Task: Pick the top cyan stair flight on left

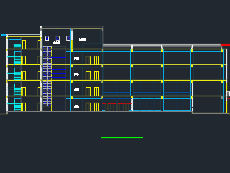Action: (17, 46)
